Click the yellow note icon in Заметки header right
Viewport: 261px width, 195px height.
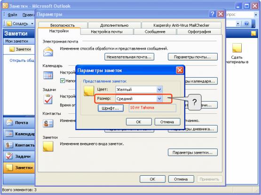(253, 33)
